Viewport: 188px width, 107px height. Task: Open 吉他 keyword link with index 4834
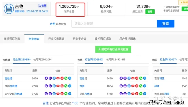[x=82, y=86]
